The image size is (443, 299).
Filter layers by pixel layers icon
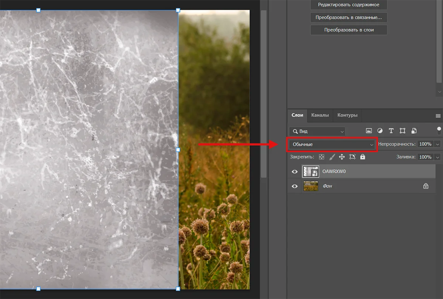point(368,131)
